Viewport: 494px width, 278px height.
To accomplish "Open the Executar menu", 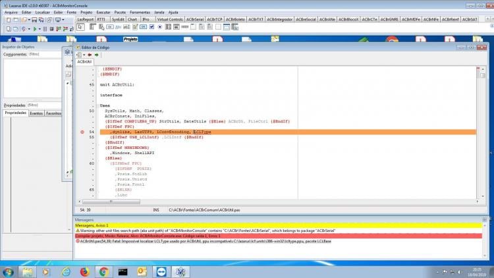I will (x=103, y=13).
